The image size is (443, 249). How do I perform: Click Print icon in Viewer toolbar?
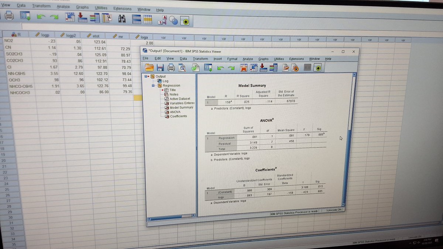coord(171,68)
